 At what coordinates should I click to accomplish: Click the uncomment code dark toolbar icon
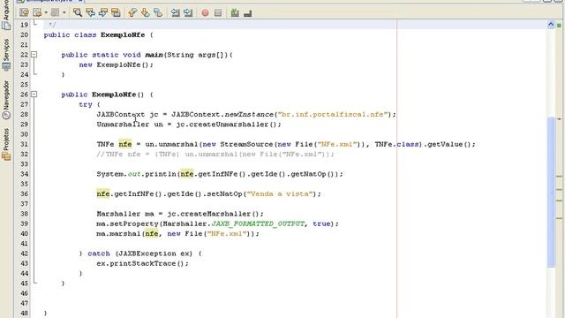[247, 13]
